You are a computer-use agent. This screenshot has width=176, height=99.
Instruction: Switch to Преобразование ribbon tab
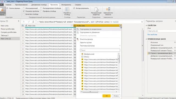pyautogui.click(x=21, y=5)
